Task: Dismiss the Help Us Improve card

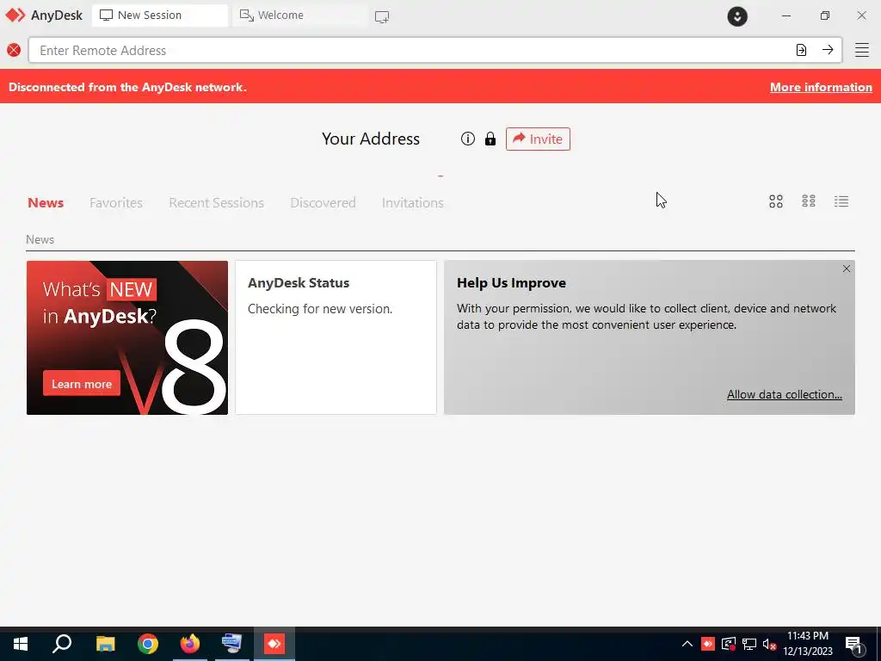Action: 847,269
